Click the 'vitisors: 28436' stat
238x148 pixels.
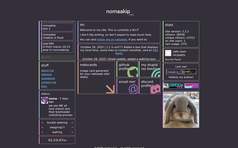pos(175,35)
